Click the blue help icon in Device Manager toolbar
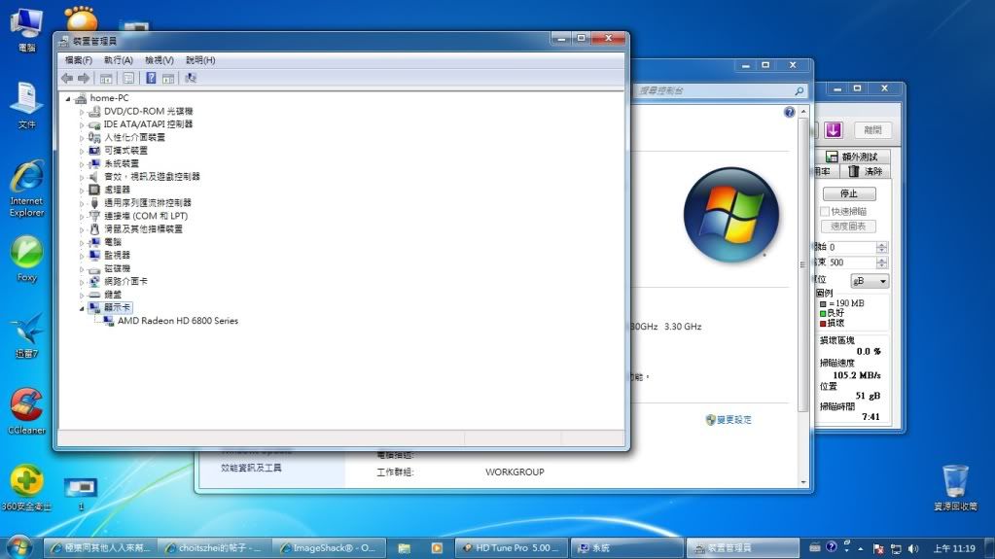This screenshot has width=995, height=559. pos(151,78)
